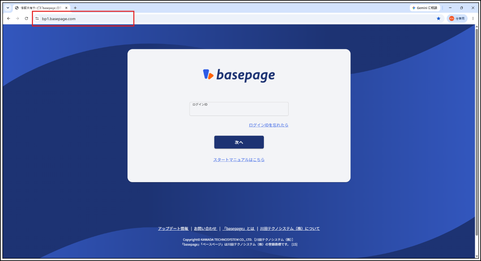Close the basepage browser tab
The image size is (481, 261).
click(x=66, y=8)
